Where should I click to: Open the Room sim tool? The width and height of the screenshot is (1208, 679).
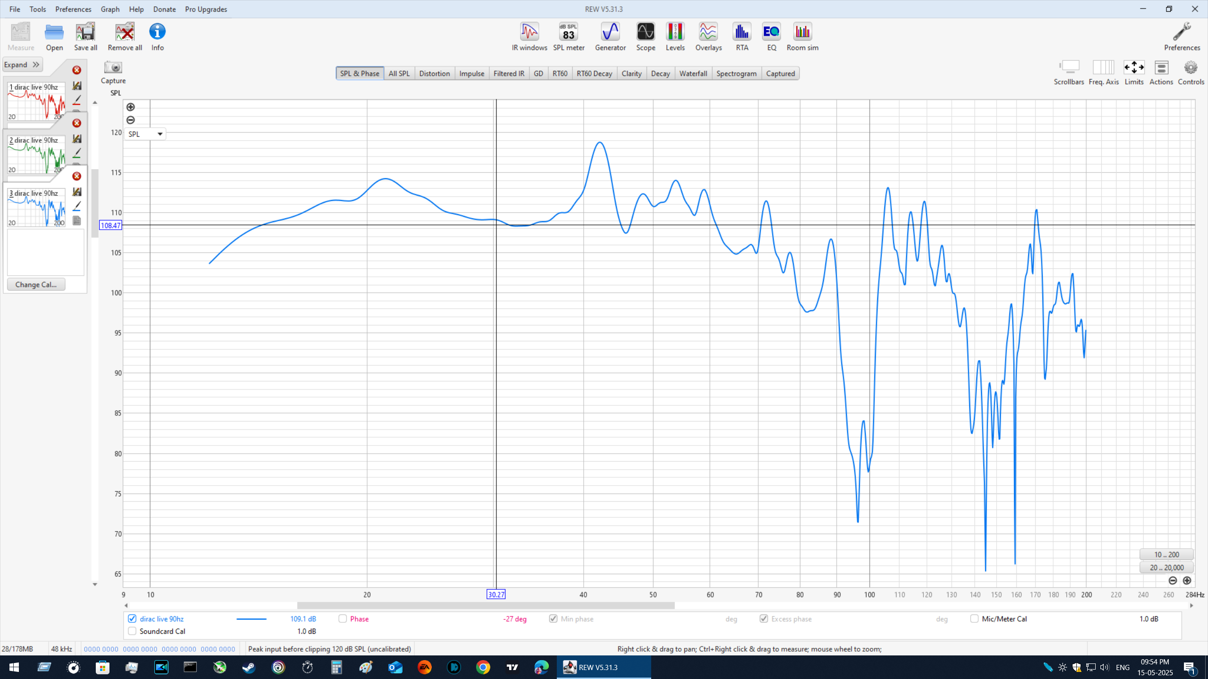802,37
